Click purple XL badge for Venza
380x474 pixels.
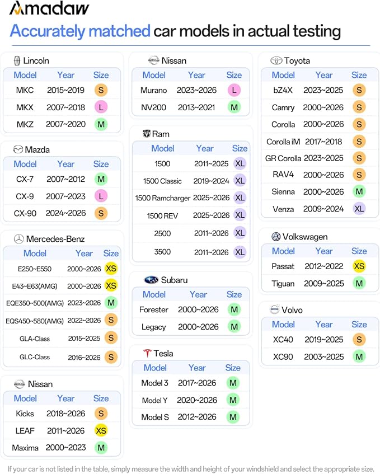tap(359, 209)
